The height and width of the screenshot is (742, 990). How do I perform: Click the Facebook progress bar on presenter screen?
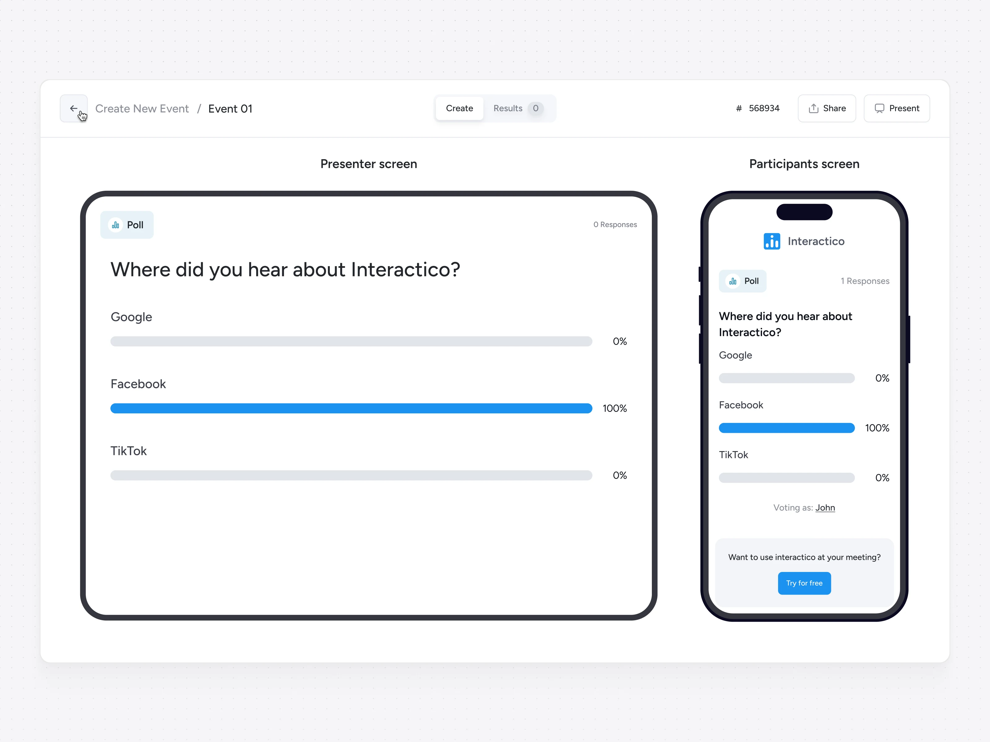pos(351,408)
